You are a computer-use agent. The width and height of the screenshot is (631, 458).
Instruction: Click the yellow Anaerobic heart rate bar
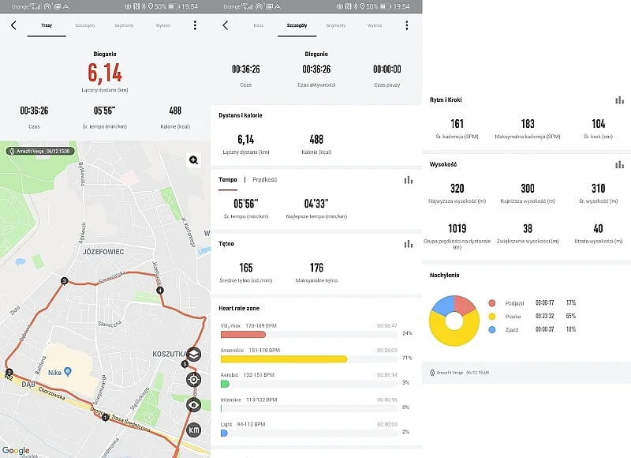(283, 359)
